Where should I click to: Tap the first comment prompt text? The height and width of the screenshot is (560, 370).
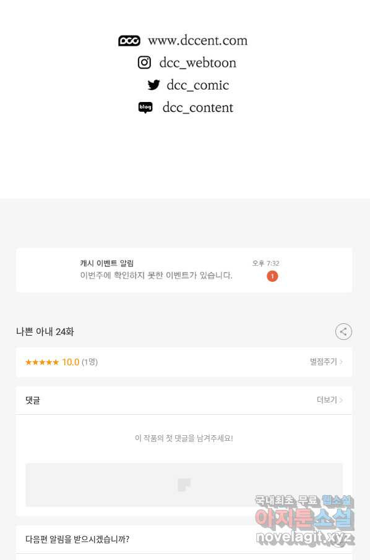tap(184, 438)
